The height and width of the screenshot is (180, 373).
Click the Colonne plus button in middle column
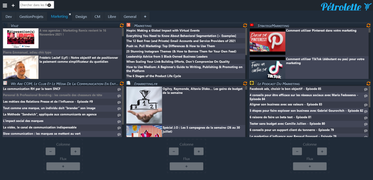(199, 151)
